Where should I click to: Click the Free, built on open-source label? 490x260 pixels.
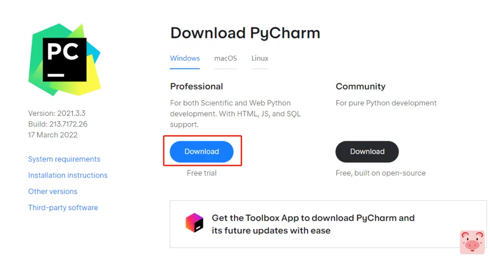coord(380,173)
